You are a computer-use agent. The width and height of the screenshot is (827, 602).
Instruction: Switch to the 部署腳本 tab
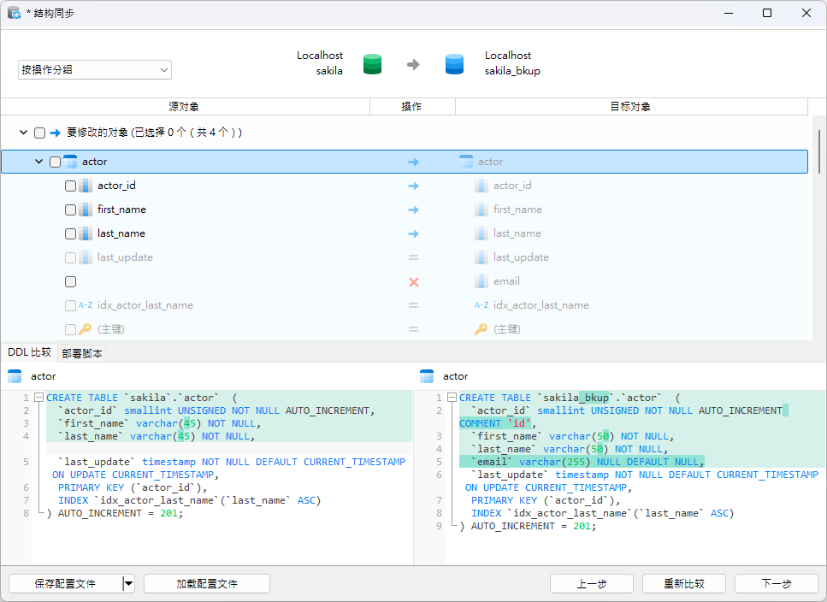click(83, 352)
